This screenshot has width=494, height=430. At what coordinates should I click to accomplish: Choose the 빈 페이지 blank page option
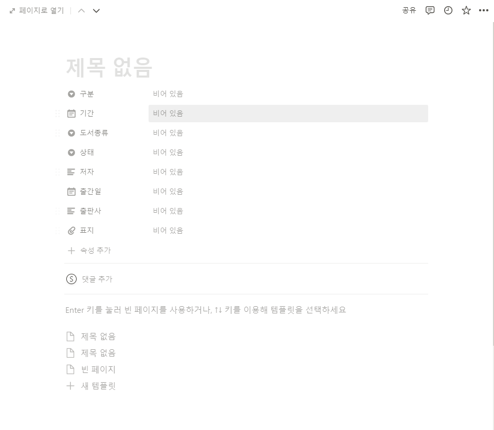pos(91,369)
